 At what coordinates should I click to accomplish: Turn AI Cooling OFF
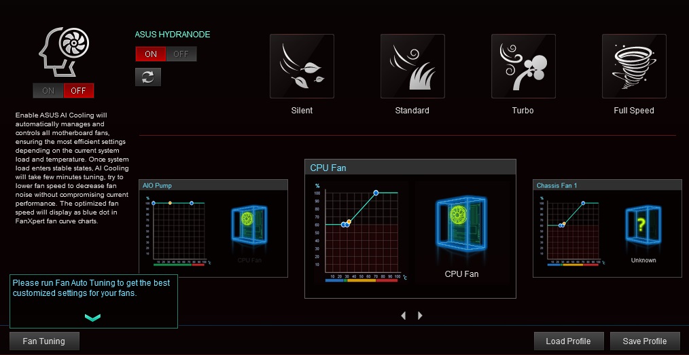pyautogui.click(x=79, y=91)
